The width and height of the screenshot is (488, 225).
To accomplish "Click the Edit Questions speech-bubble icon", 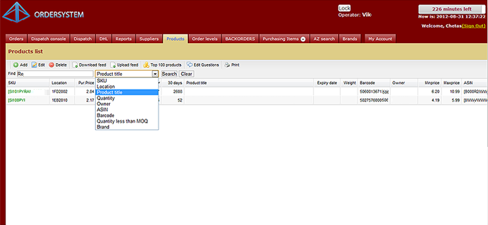I will point(190,65).
